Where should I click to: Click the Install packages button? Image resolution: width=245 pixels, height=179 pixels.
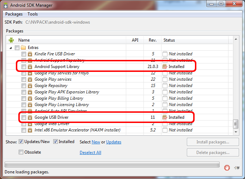pos(213,142)
